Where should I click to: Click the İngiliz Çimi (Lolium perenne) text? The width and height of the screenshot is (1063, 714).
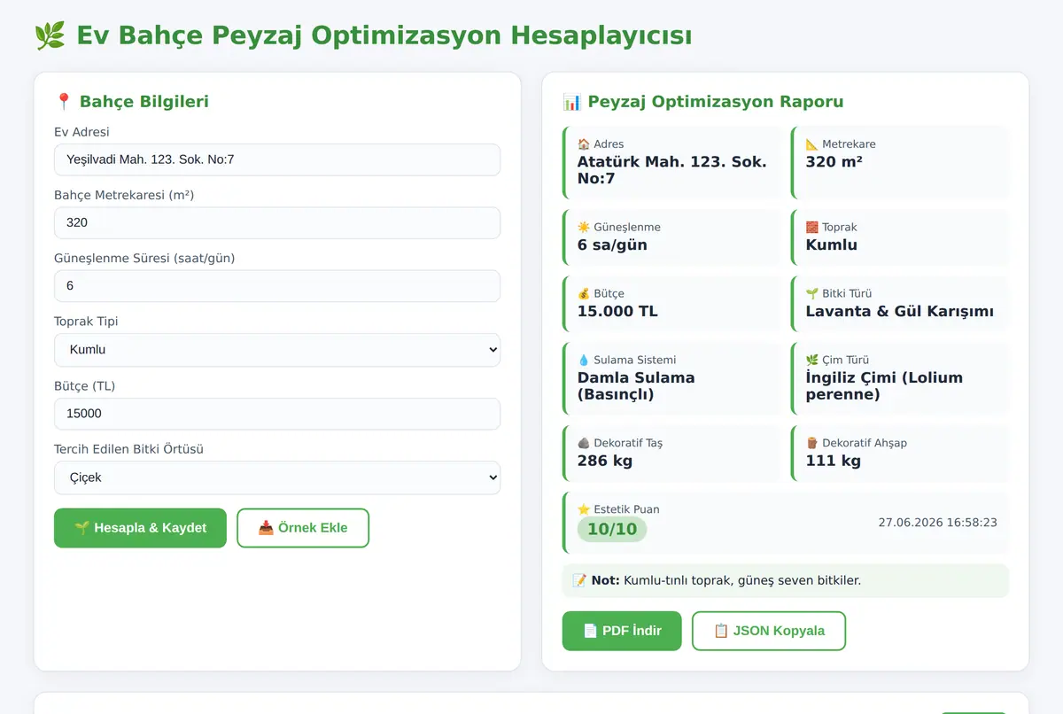[x=884, y=385]
